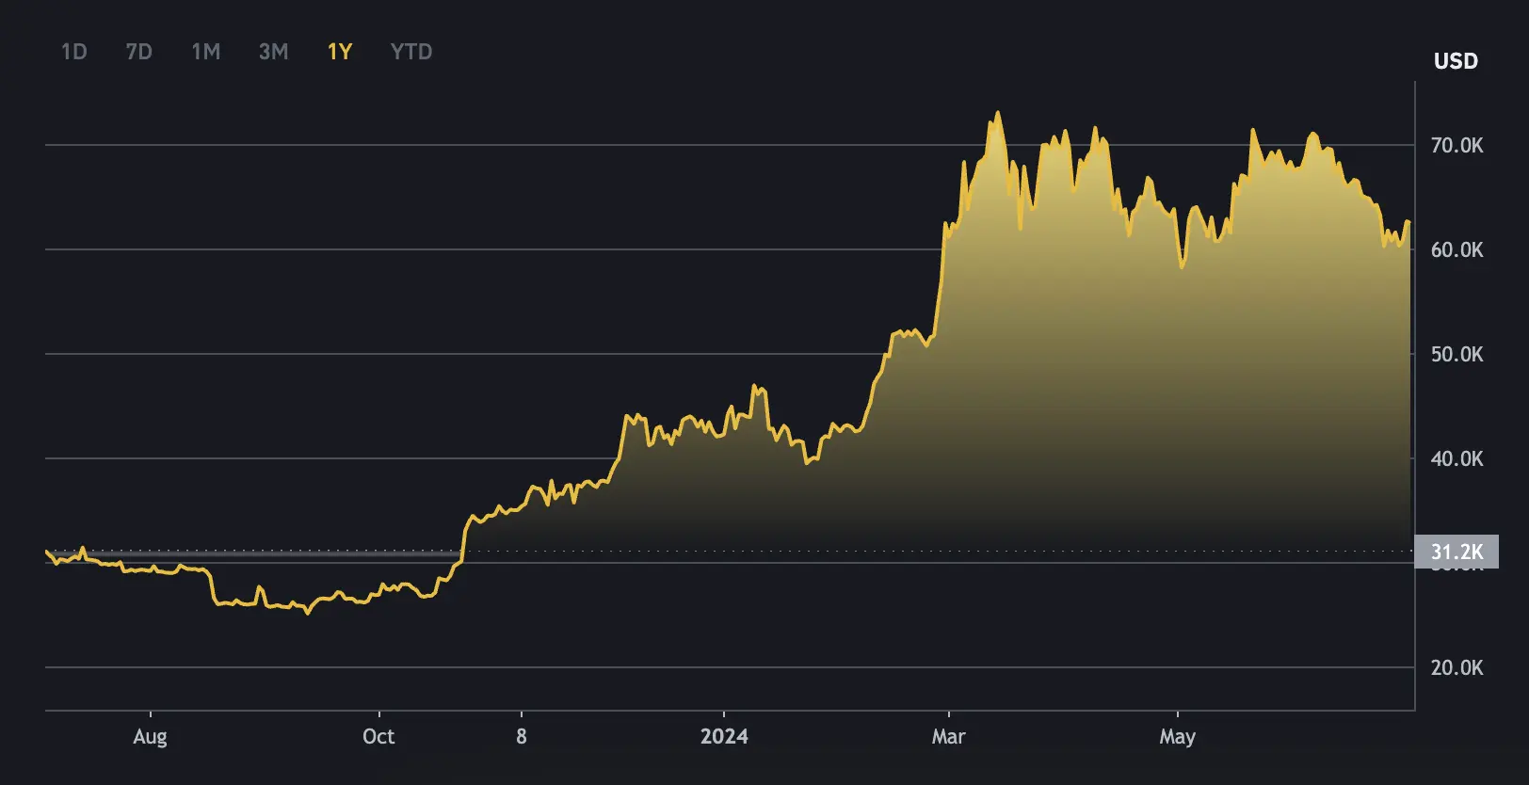Click the 2024 date axis label
Image resolution: width=1529 pixels, height=785 pixels.
pos(724,736)
